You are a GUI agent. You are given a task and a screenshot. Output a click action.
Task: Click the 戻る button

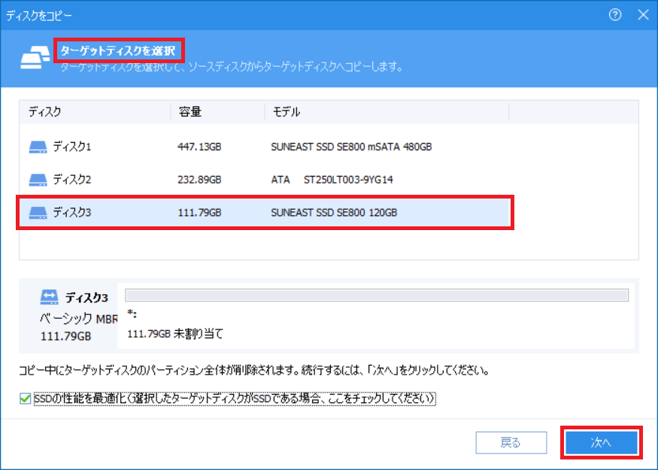pyautogui.click(x=511, y=442)
